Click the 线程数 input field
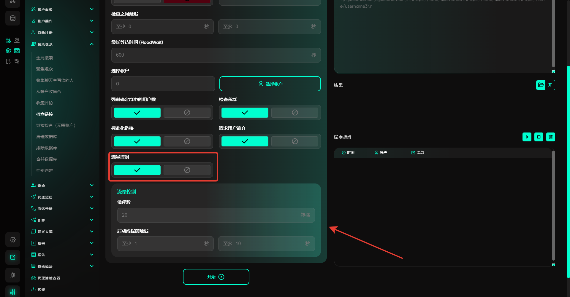This screenshot has width=570, height=297. point(208,215)
